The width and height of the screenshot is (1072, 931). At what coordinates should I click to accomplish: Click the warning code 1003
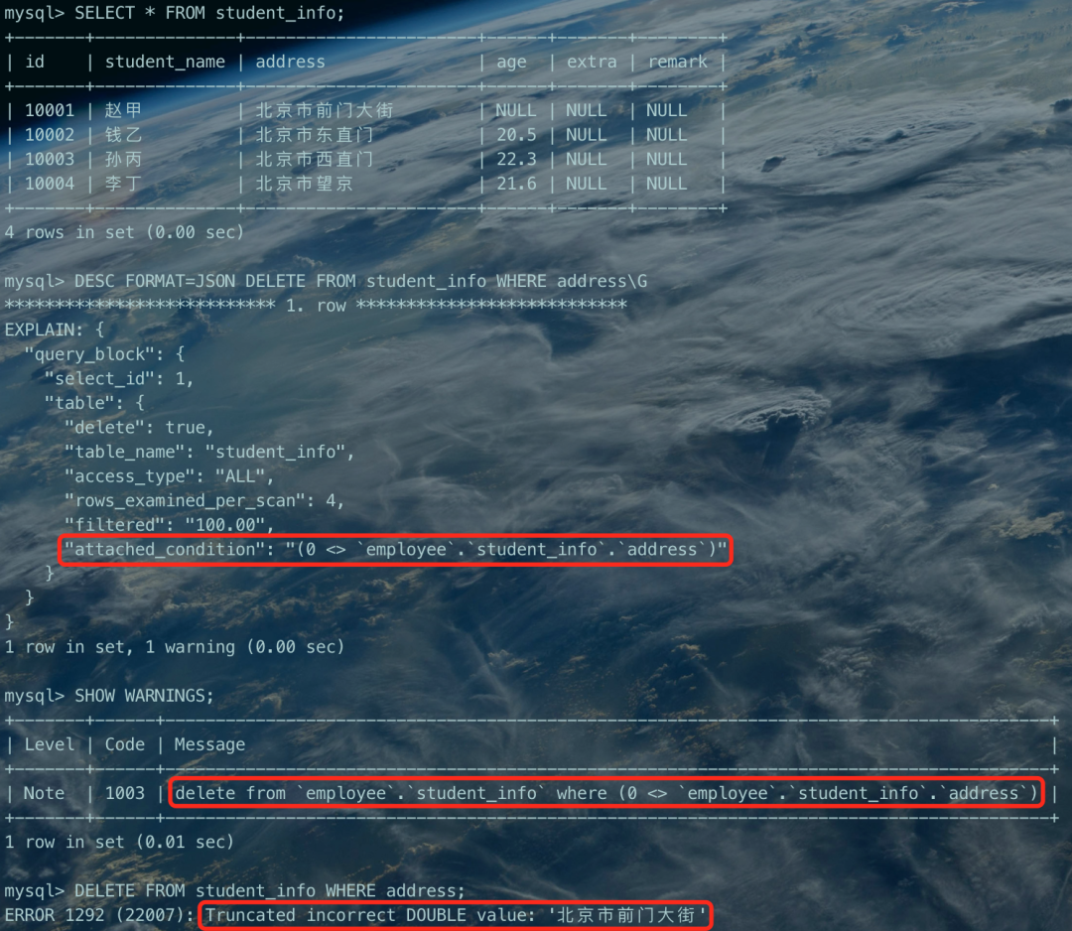pos(124,794)
